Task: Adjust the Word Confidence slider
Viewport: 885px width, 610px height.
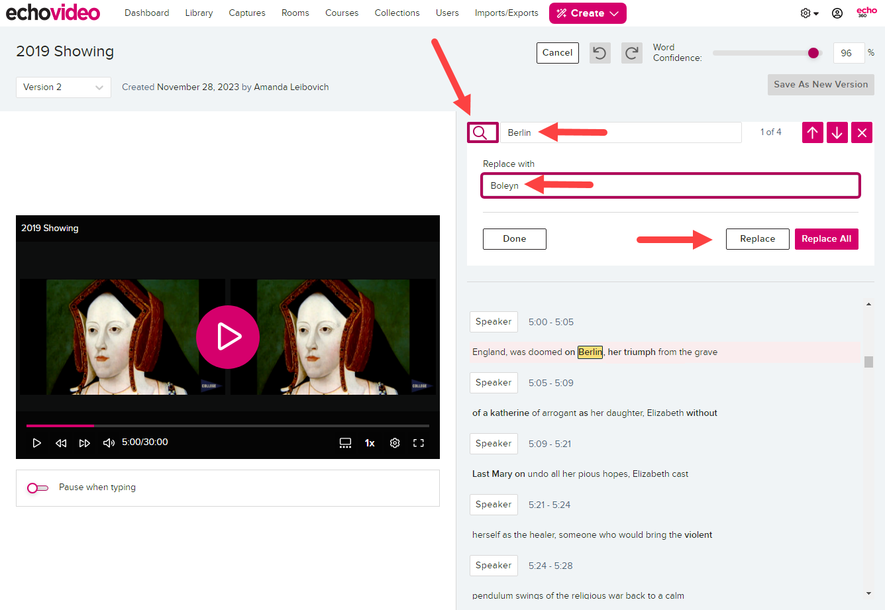Action: pos(813,52)
